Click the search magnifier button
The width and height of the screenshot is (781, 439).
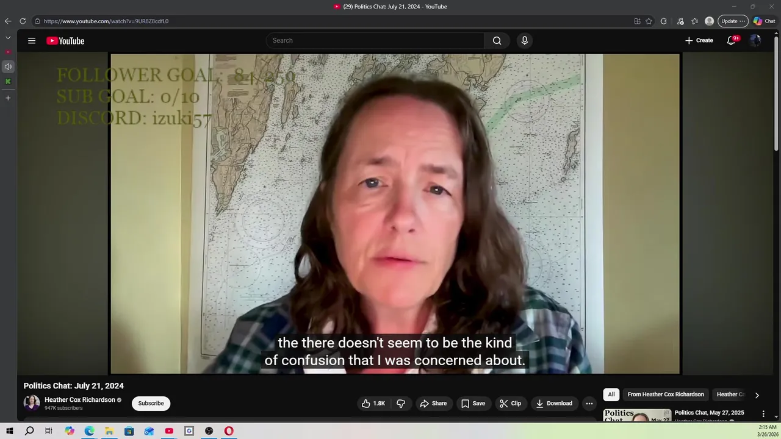pos(497,41)
